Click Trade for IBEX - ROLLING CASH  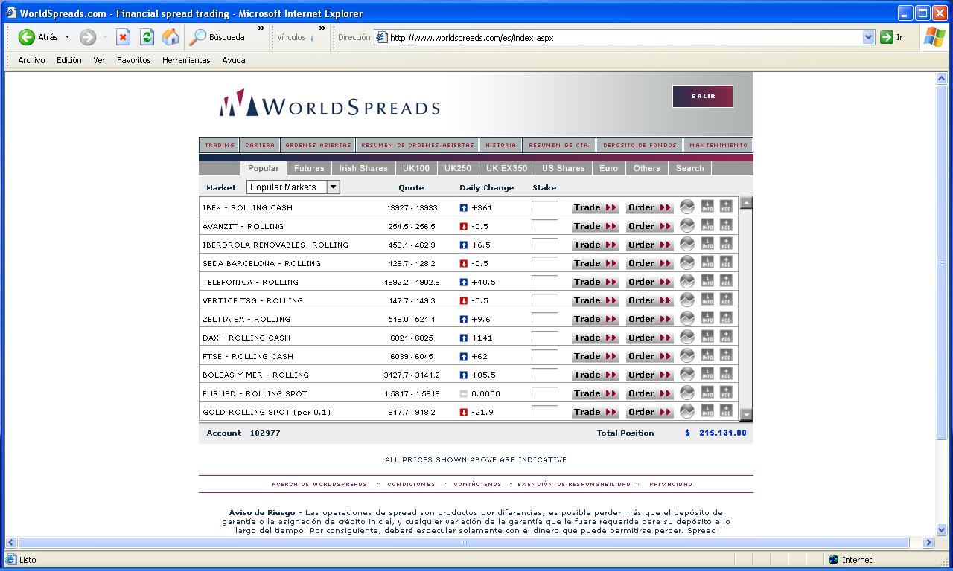(x=595, y=207)
